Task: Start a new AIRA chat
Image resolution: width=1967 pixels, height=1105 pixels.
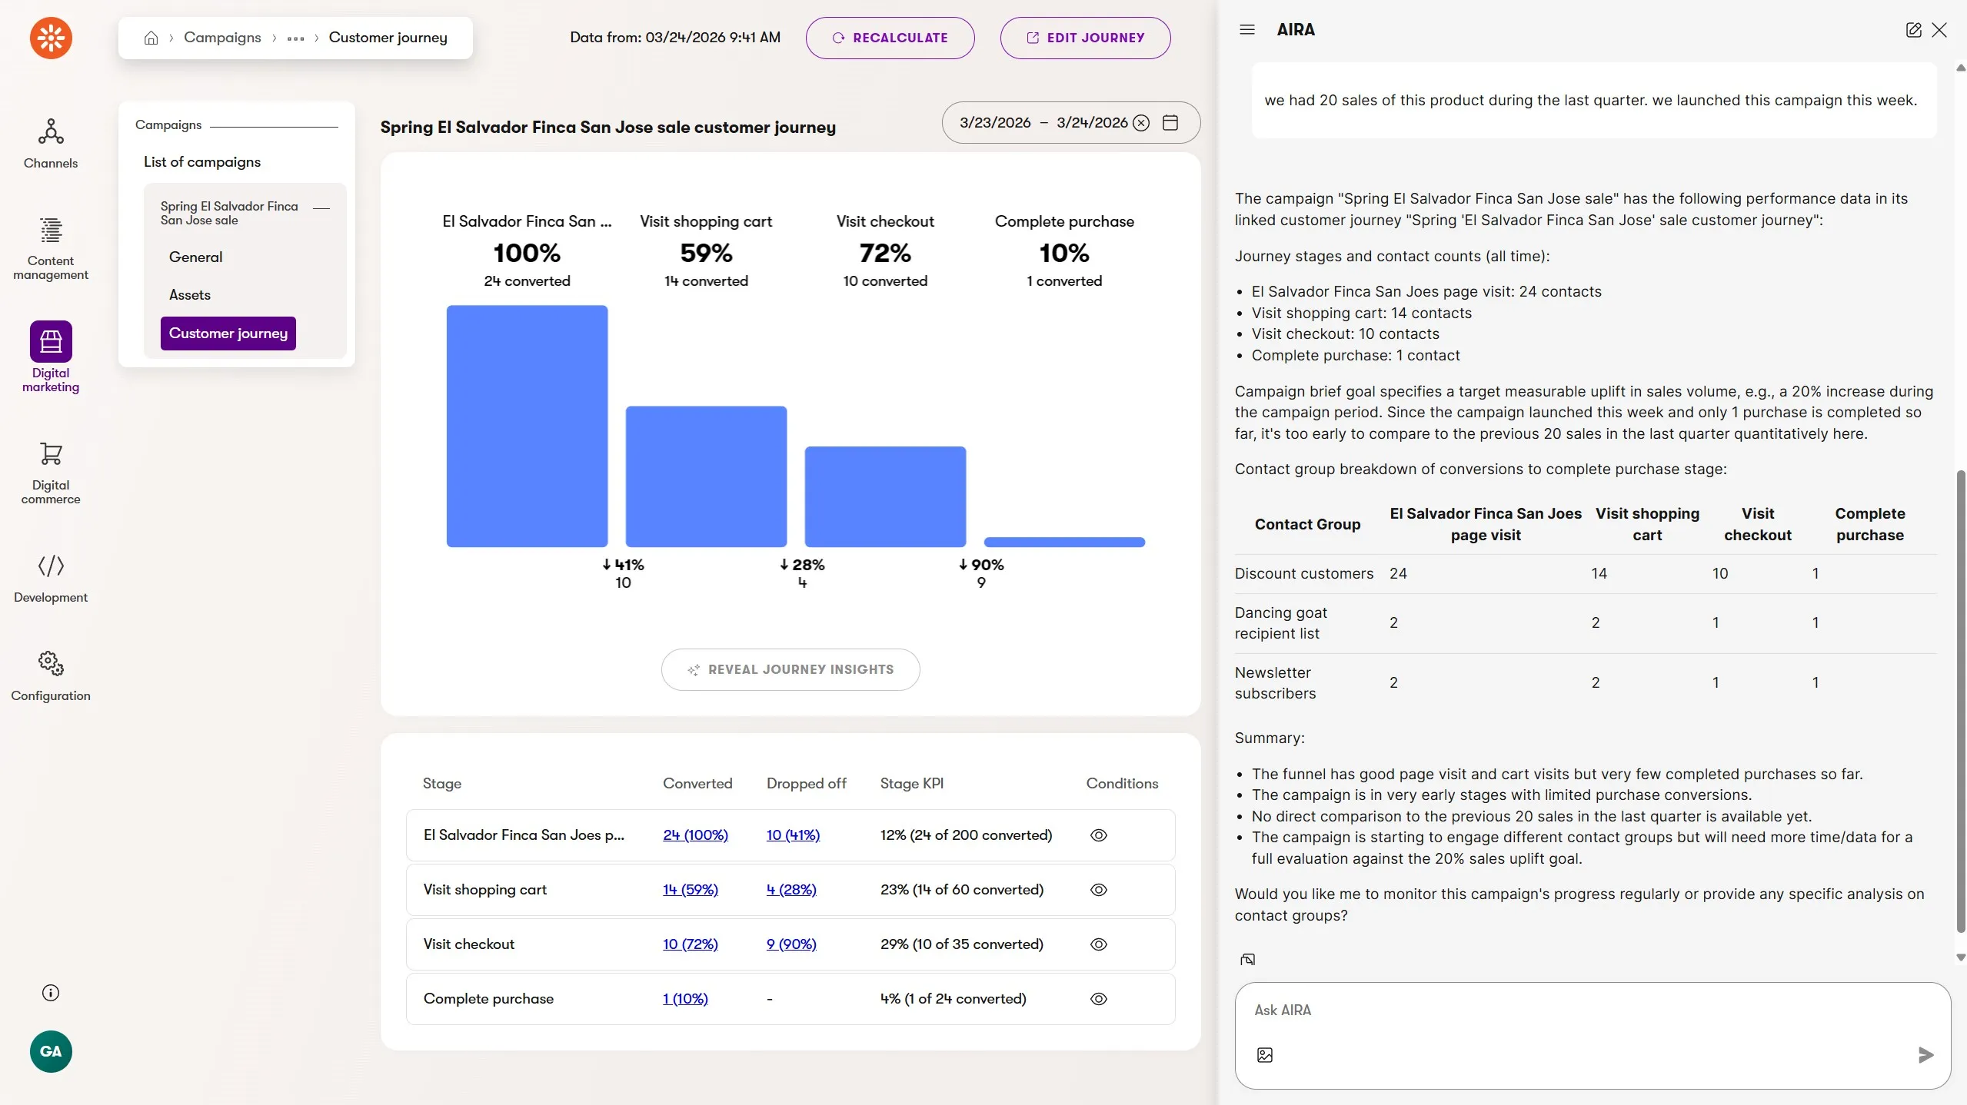Action: pos(1913,30)
